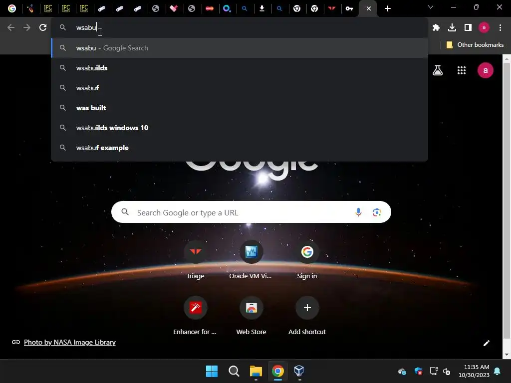Open OneDrive cloud tray icon
The height and width of the screenshot is (383, 511).
coord(402,371)
